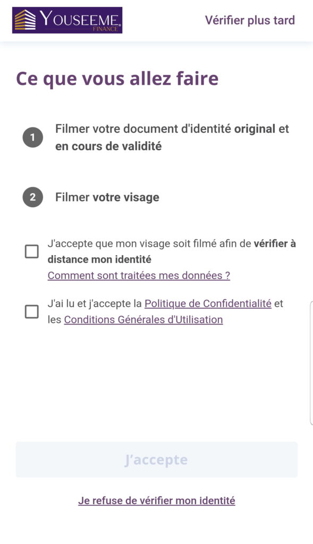Click the YOUSEEME wordmark in the header
The image size is (313, 544).
pyautogui.click(x=80, y=18)
